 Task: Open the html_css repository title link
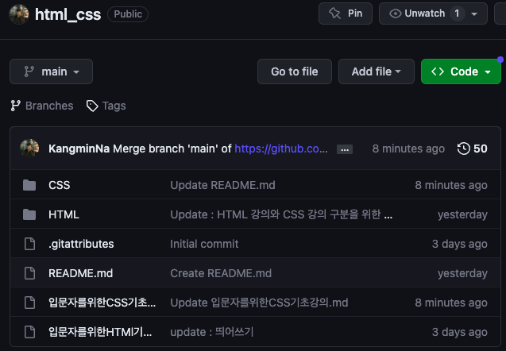68,14
